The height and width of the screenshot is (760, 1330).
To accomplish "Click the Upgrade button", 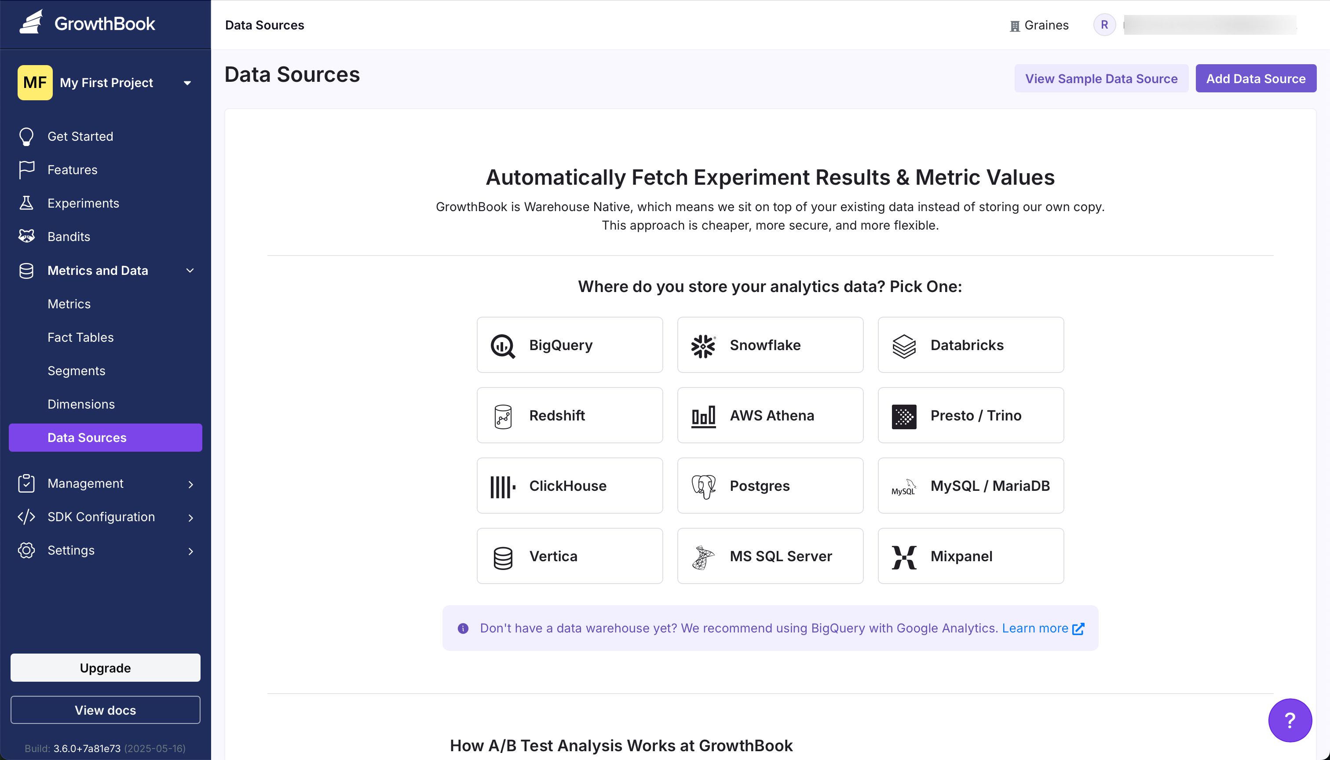I will [x=106, y=668].
